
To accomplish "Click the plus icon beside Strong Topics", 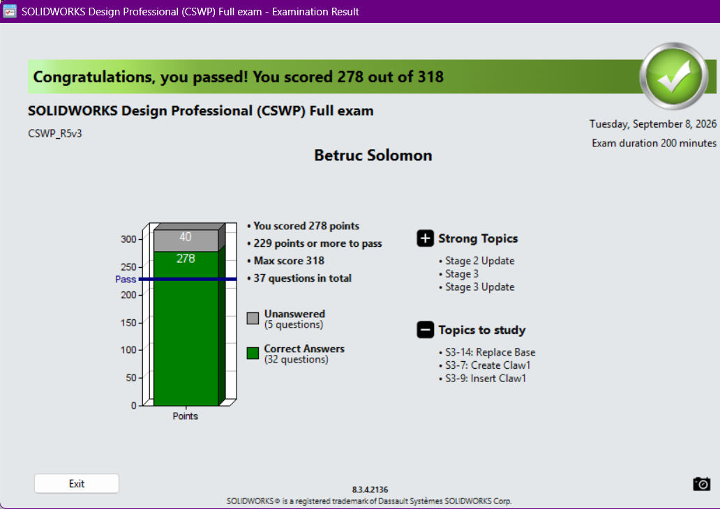I will click(x=425, y=238).
